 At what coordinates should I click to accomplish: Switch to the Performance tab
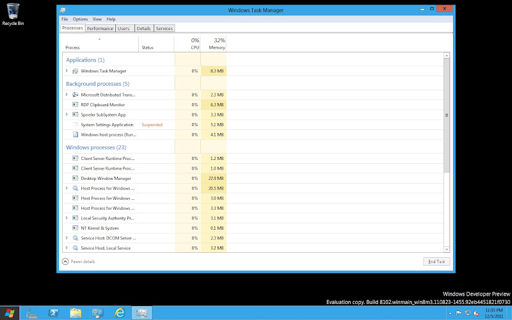tap(100, 28)
